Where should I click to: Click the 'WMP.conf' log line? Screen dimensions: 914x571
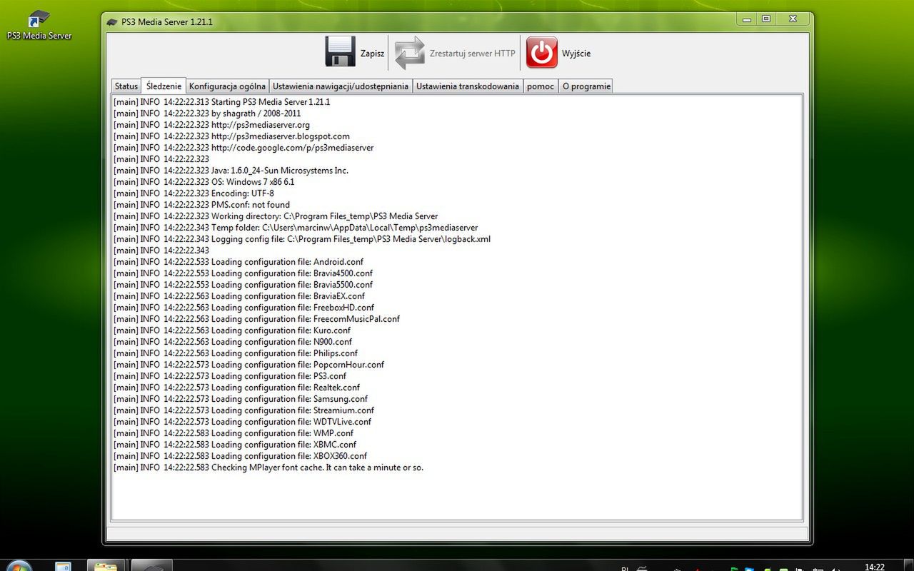coord(233,433)
